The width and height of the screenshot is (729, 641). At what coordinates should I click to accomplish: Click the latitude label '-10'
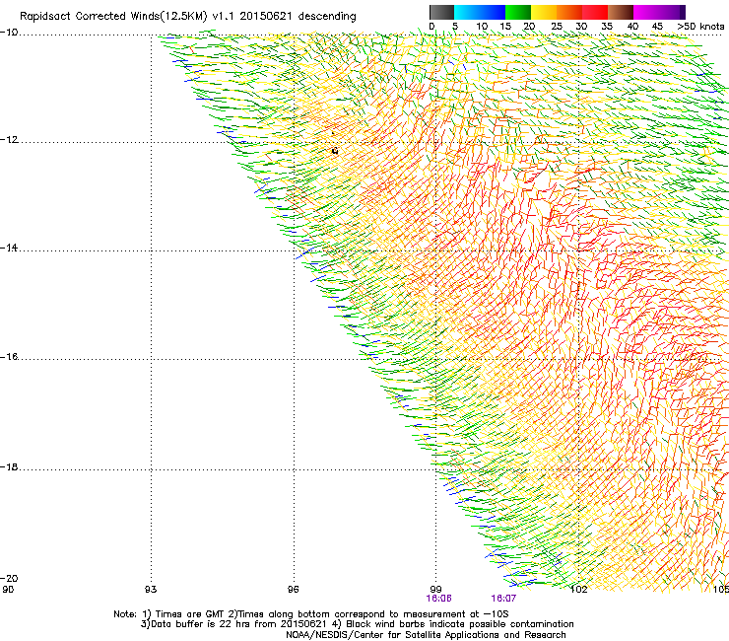click(9, 33)
